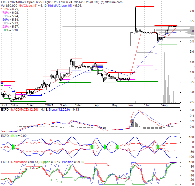
Task: Click the 'Apr' month label on time axis
Action: (x=97, y=105)
